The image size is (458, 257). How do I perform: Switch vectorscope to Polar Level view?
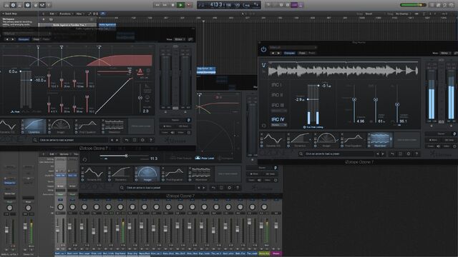coord(205,158)
